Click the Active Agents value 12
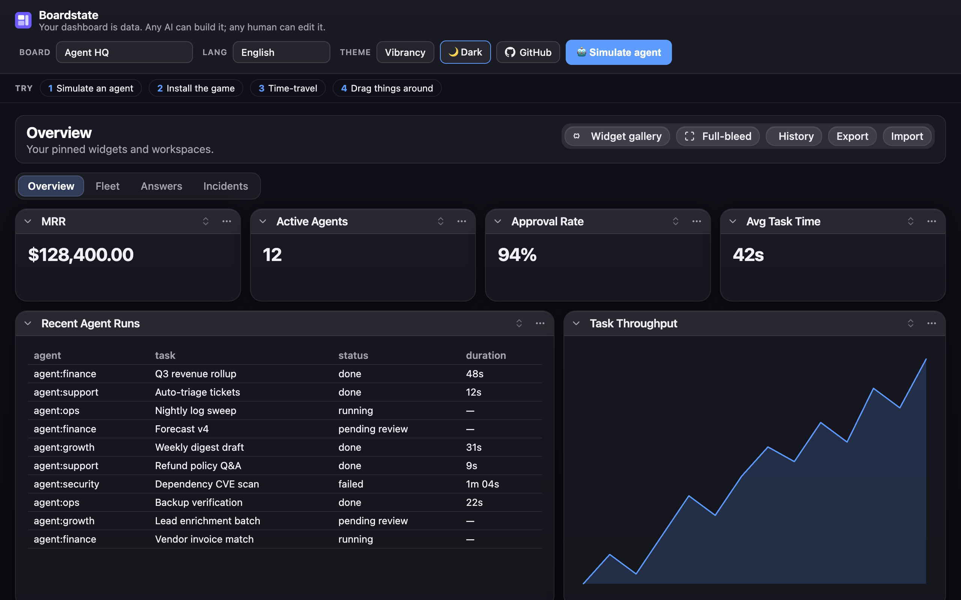961x600 pixels. coord(273,255)
